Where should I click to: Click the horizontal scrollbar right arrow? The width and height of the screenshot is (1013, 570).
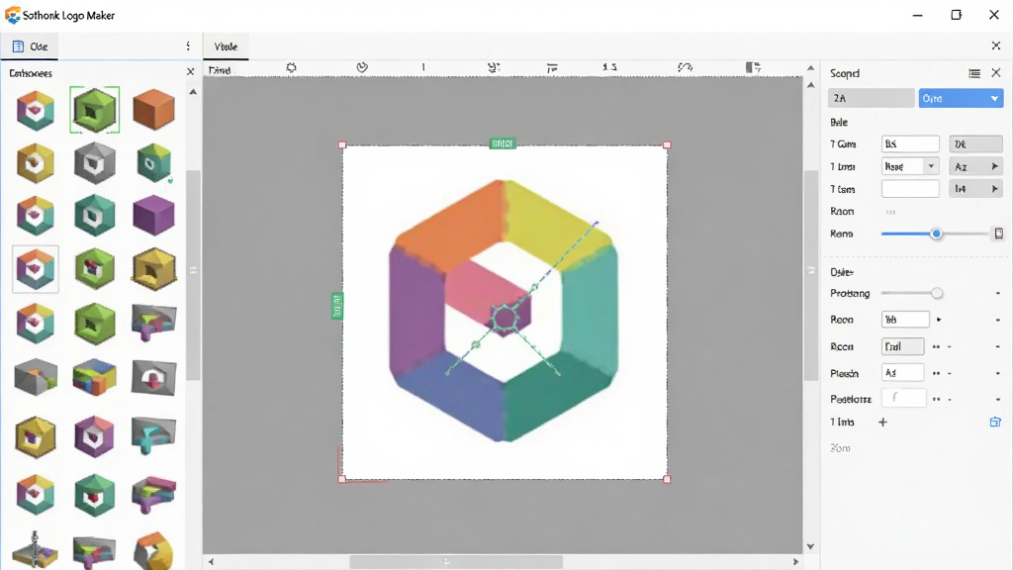point(796,562)
